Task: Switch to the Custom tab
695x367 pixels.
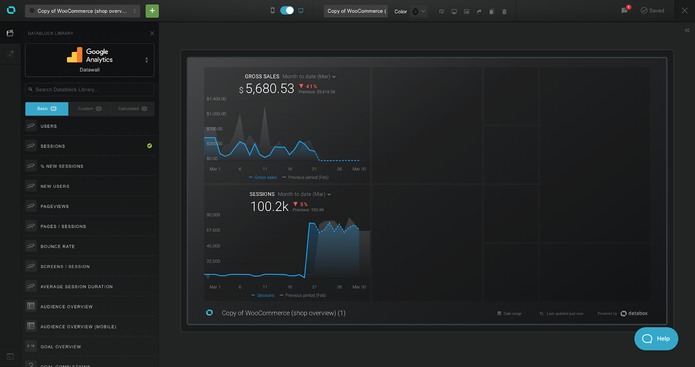Action: coord(89,109)
